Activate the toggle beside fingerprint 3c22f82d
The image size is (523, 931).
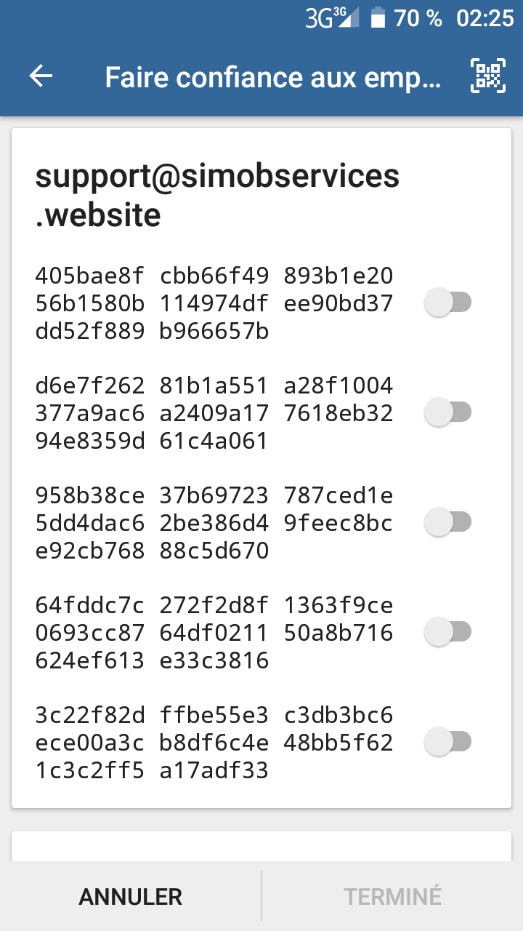(x=448, y=742)
